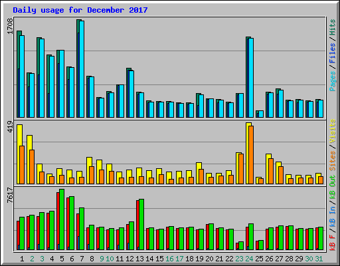Select the 7617 kilobytes axis value
Screen dimensions: 340x266
point(10,195)
